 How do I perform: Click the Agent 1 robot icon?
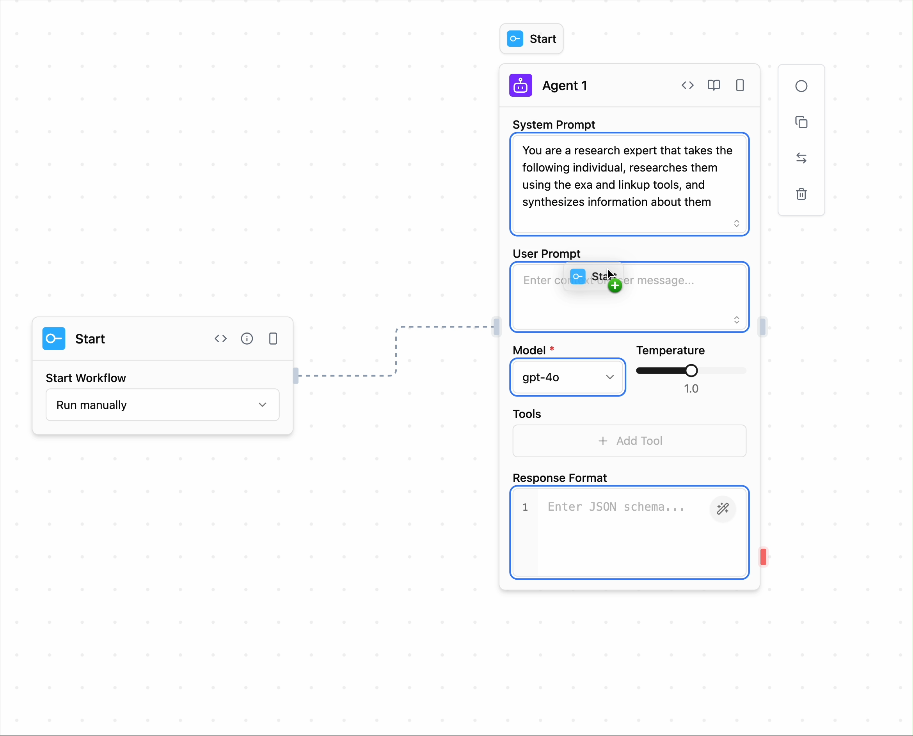point(520,86)
